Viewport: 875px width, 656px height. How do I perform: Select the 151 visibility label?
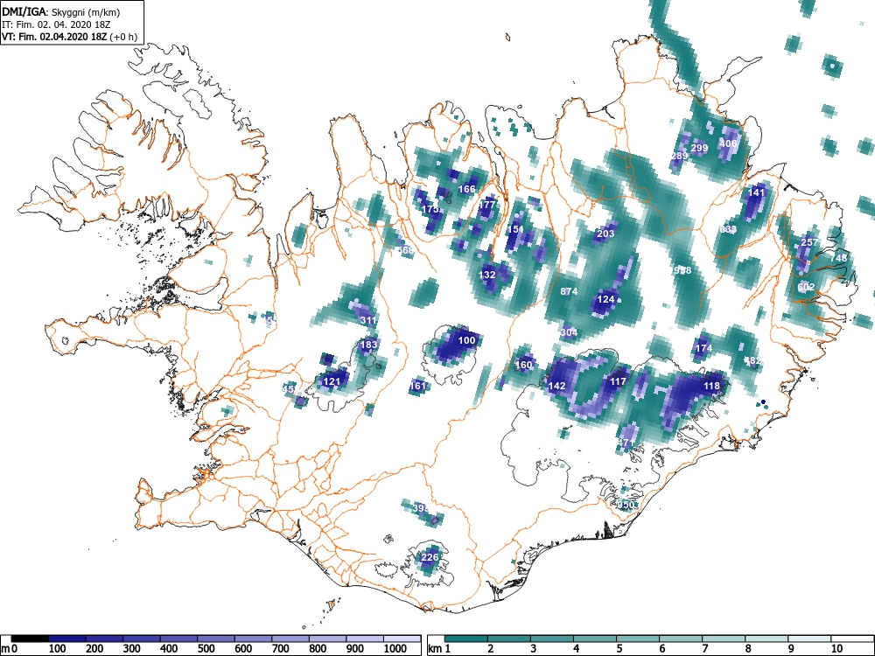(515, 229)
